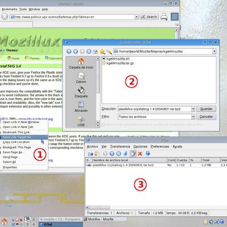Click the up arrow of save dialog sidebar scrollbar

[98, 58]
